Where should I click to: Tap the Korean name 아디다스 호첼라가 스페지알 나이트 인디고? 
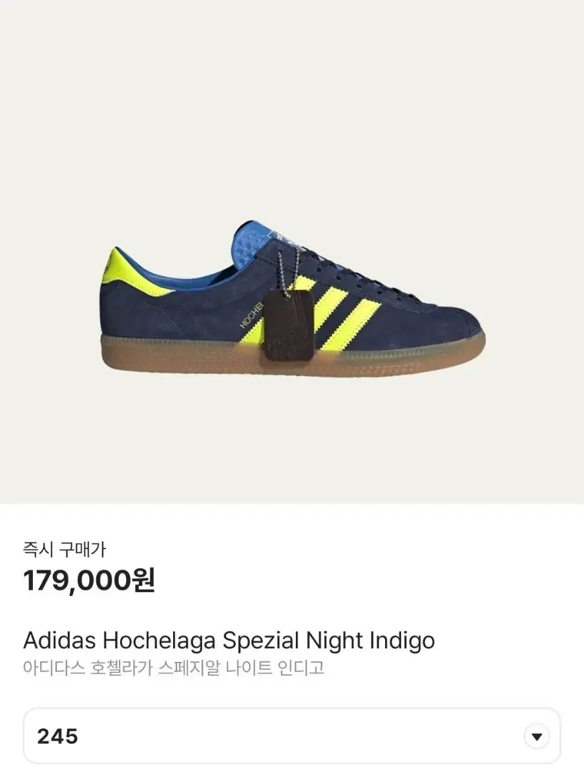point(174,668)
